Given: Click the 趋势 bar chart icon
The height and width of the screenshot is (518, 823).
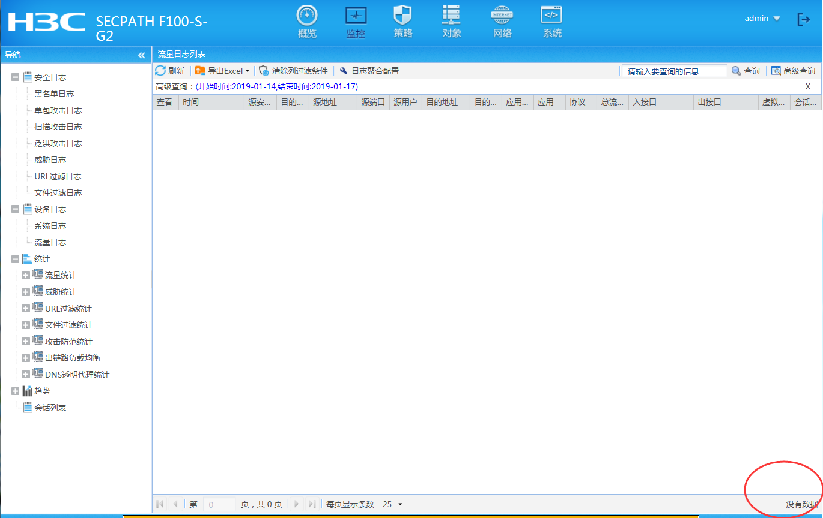Looking at the screenshot, I should pos(28,391).
